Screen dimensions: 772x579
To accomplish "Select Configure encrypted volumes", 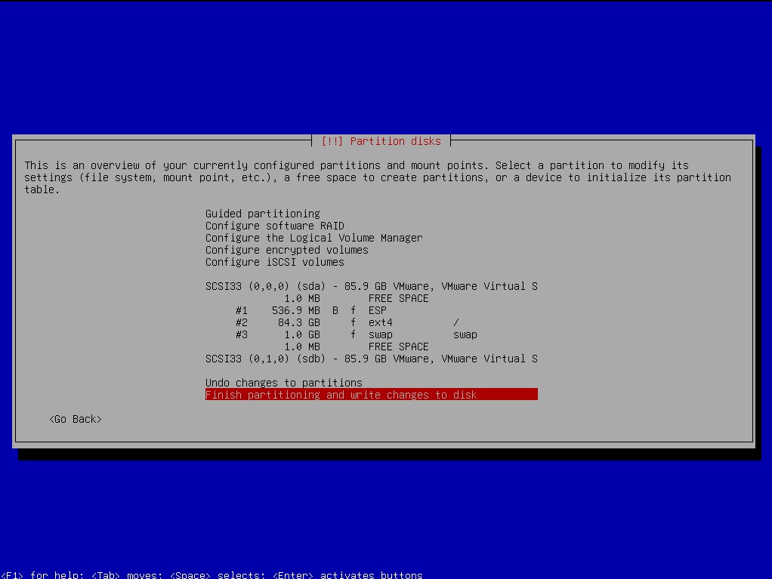I will [371, 250].
